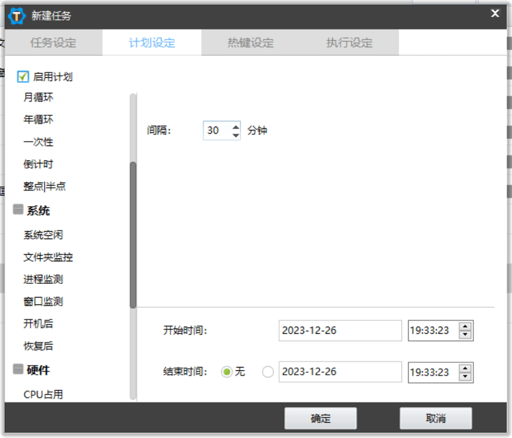The height and width of the screenshot is (438, 512).
Task: Collapse the 系统 category group
Action: (18, 210)
